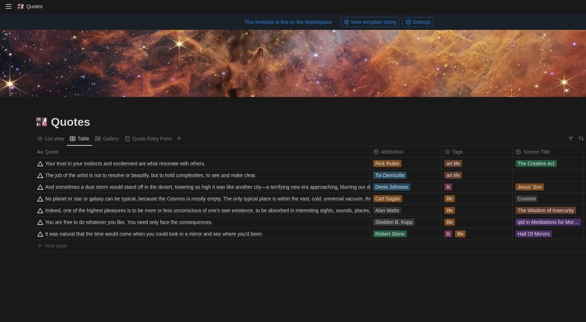Click the Robert Stone attribution tag
The width and height of the screenshot is (586, 322).
coord(390,234)
